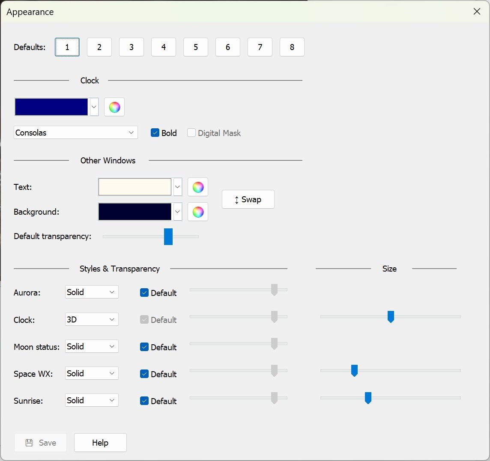
Task: Select Defaults preset 5
Action: [196, 47]
